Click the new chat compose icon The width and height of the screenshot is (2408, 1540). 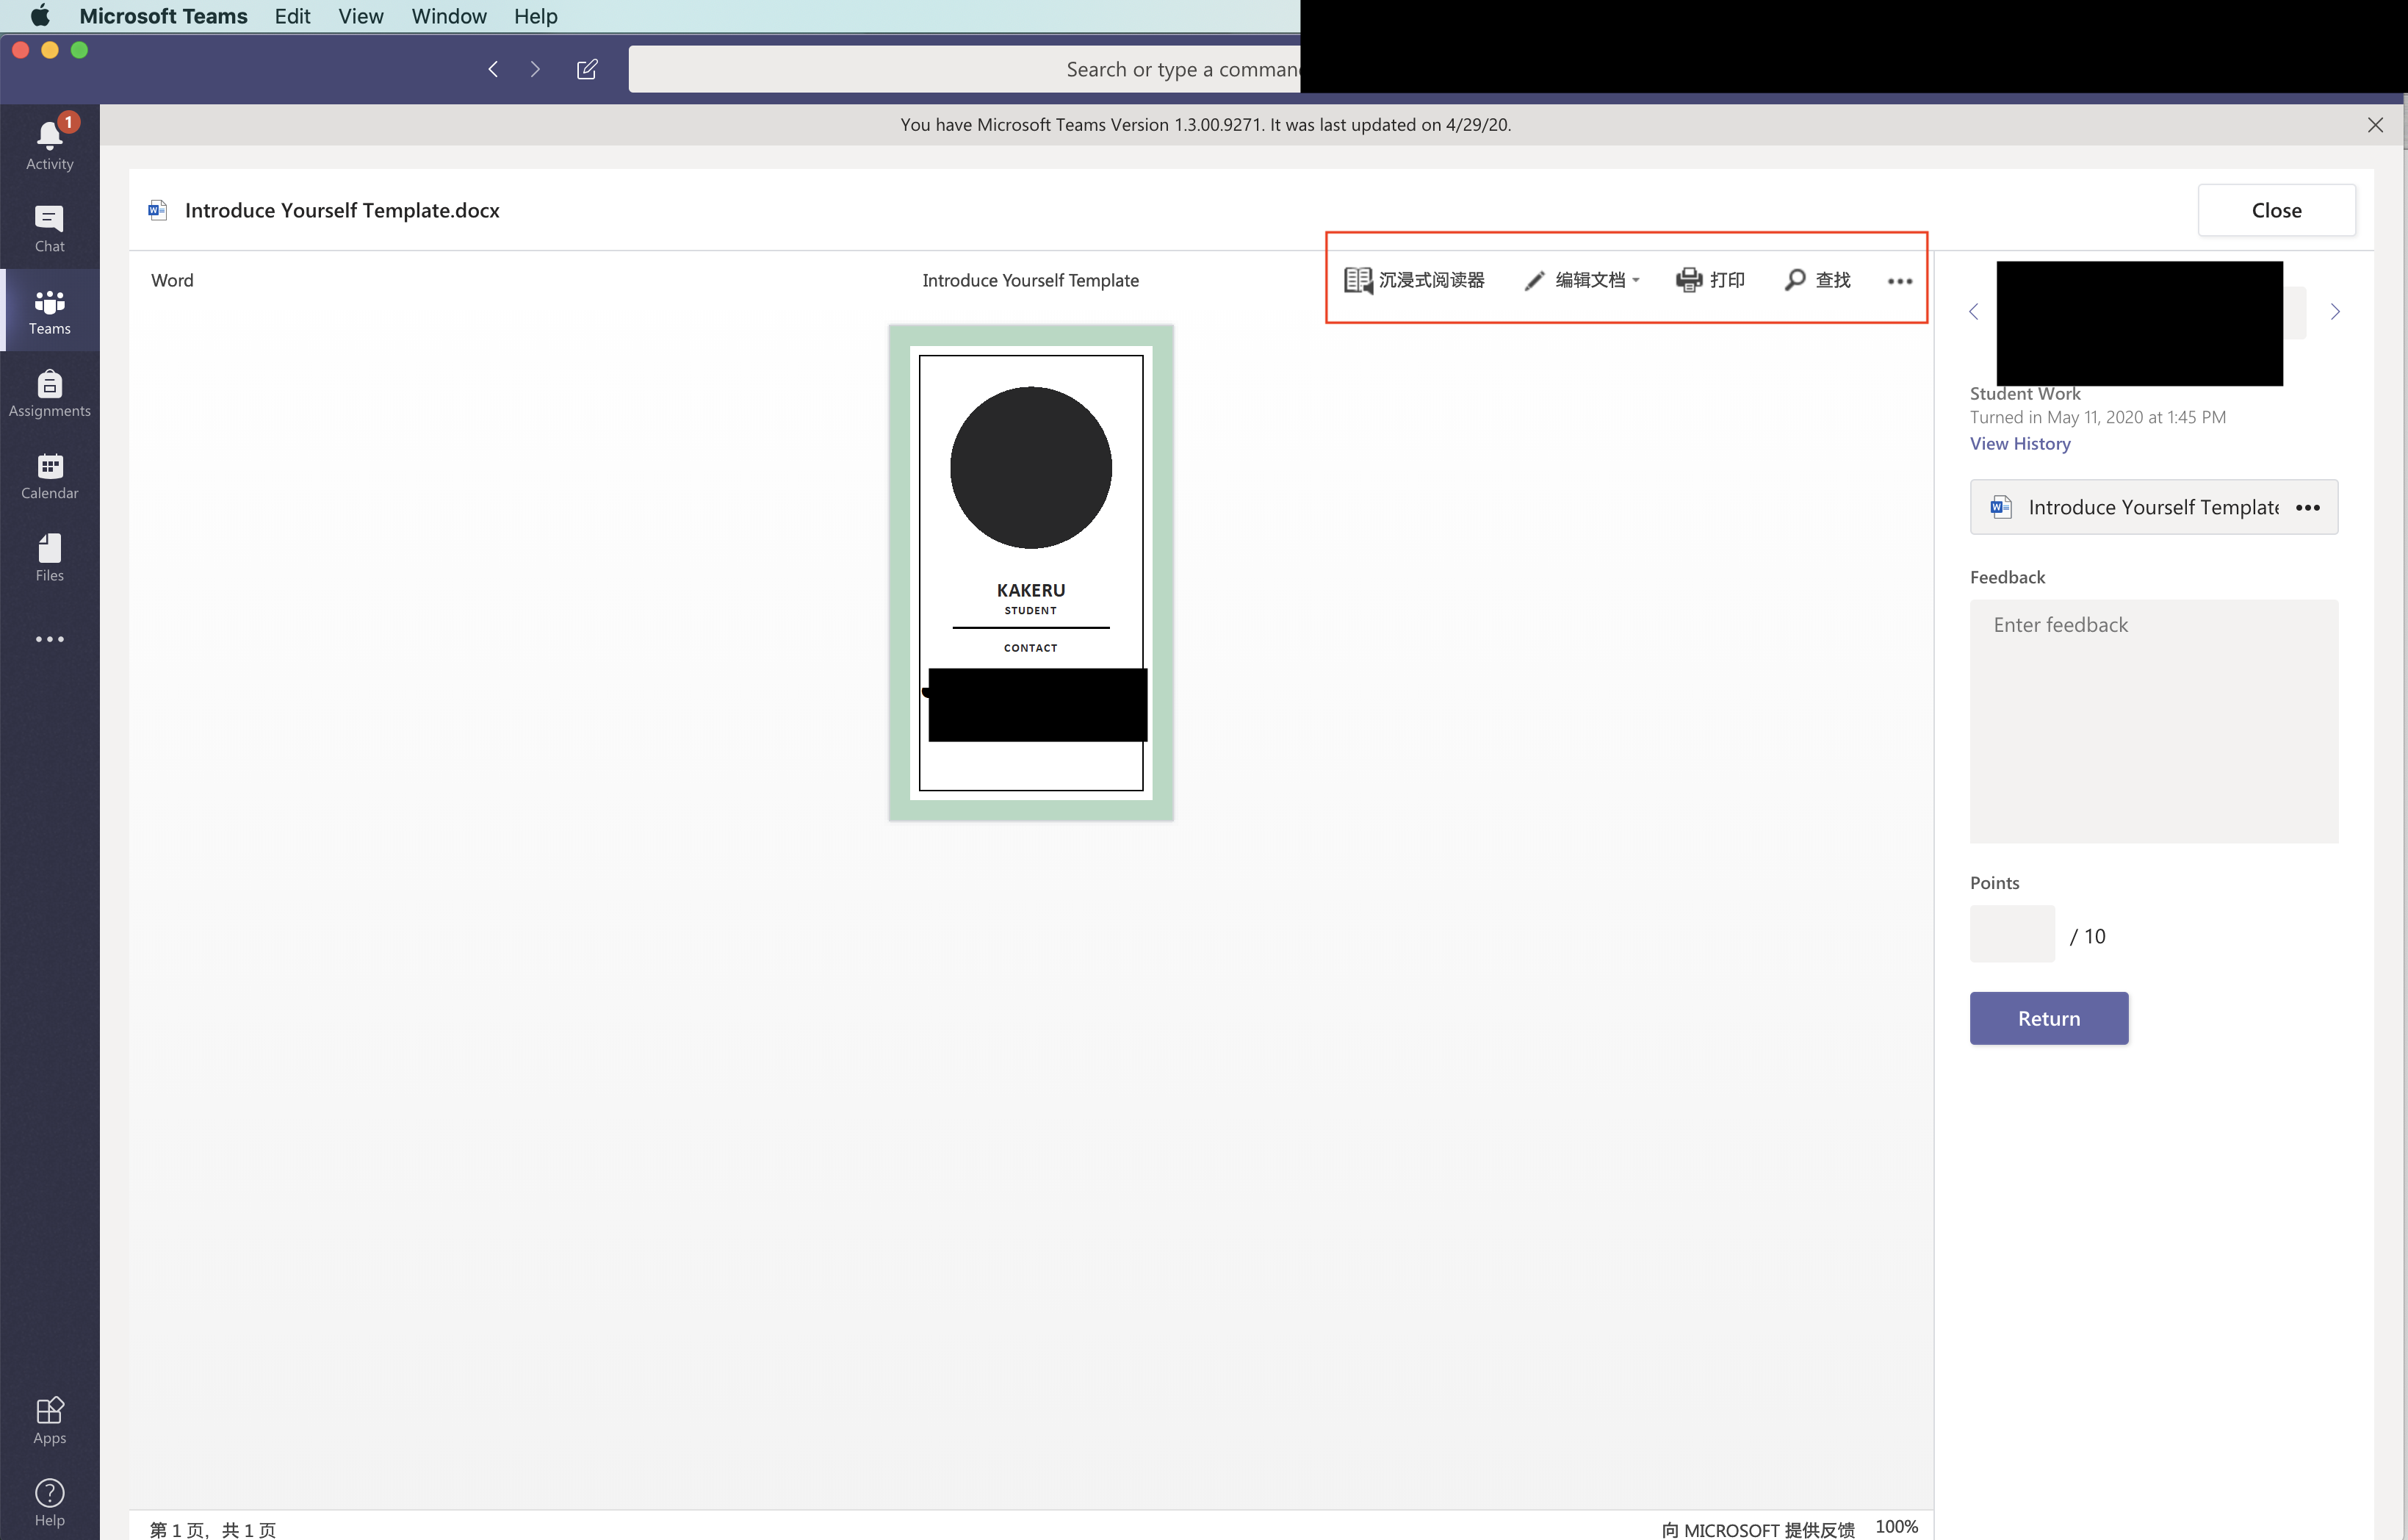[587, 69]
